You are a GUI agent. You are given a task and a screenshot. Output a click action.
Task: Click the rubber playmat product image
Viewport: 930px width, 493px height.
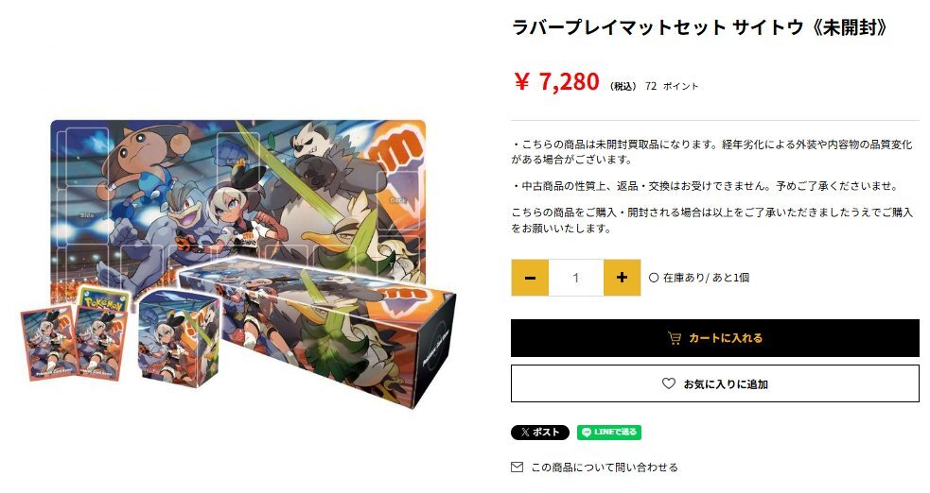(237, 195)
